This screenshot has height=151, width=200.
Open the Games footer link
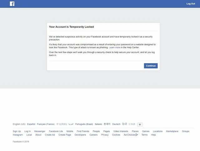146,131
